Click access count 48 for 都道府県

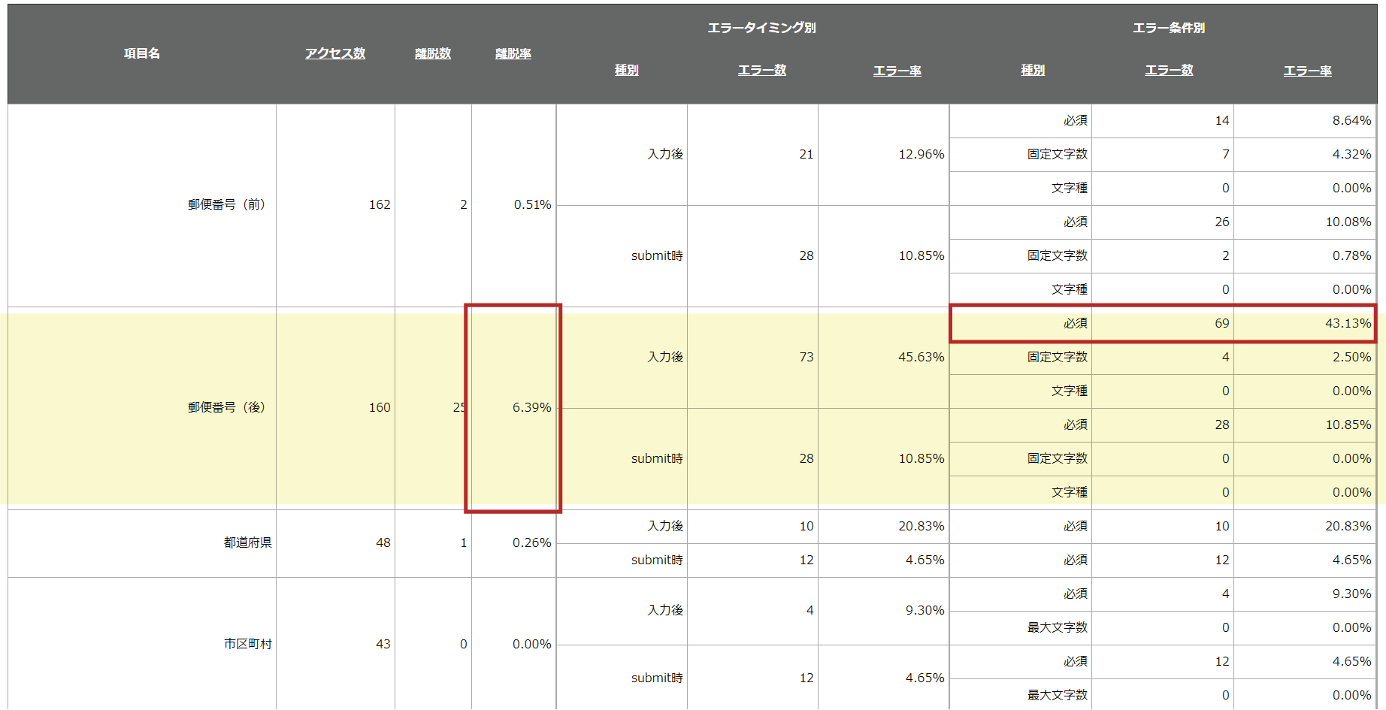coord(383,542)
